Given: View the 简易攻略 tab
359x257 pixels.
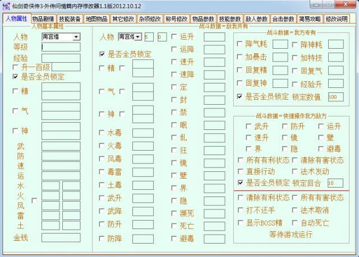Looking at the screenshot, I should (310, 19).
